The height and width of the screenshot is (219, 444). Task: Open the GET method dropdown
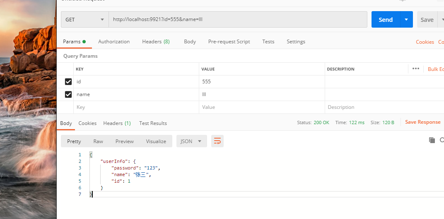[84, 19]
